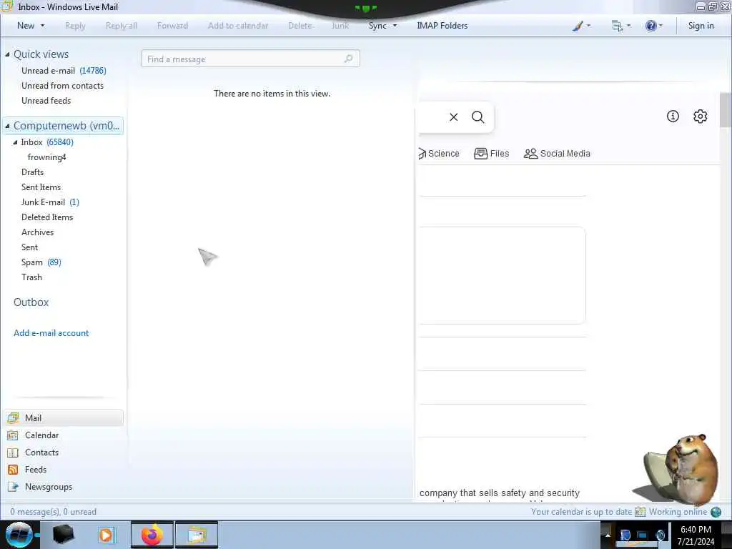Open the settings gear icon

point(701,117)
